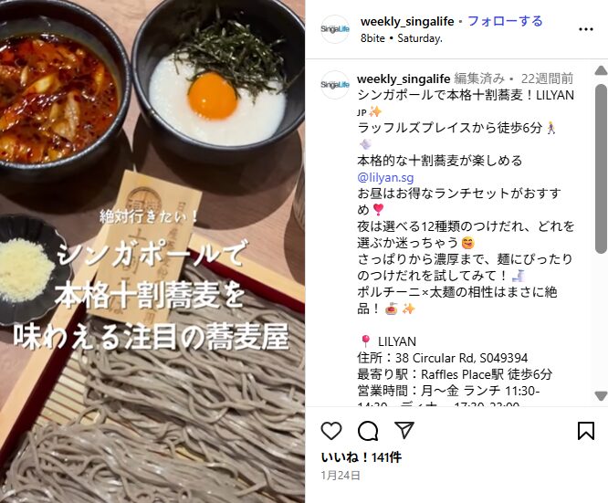View the いいね！141件 likes list
Viewport: 608px width, 503px height.
coord(362,457)
